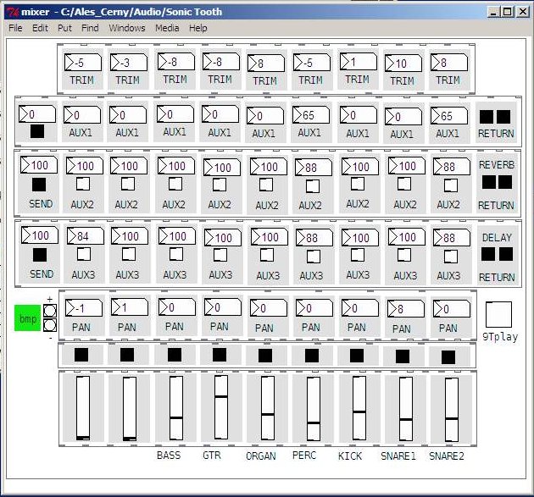Open the File menu
The image size is (534, 497).
pyautogui.click(x=15, y=28)
